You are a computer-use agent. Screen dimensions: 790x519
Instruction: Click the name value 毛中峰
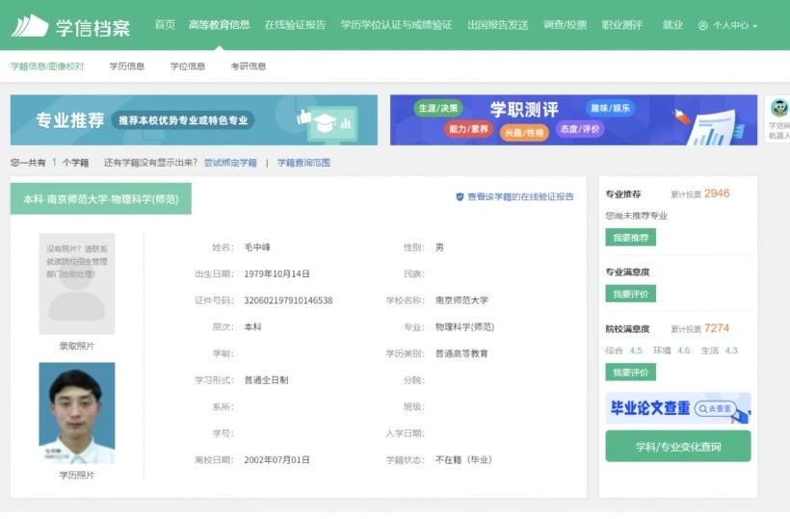pyautogui.click(x=257, y=247)
